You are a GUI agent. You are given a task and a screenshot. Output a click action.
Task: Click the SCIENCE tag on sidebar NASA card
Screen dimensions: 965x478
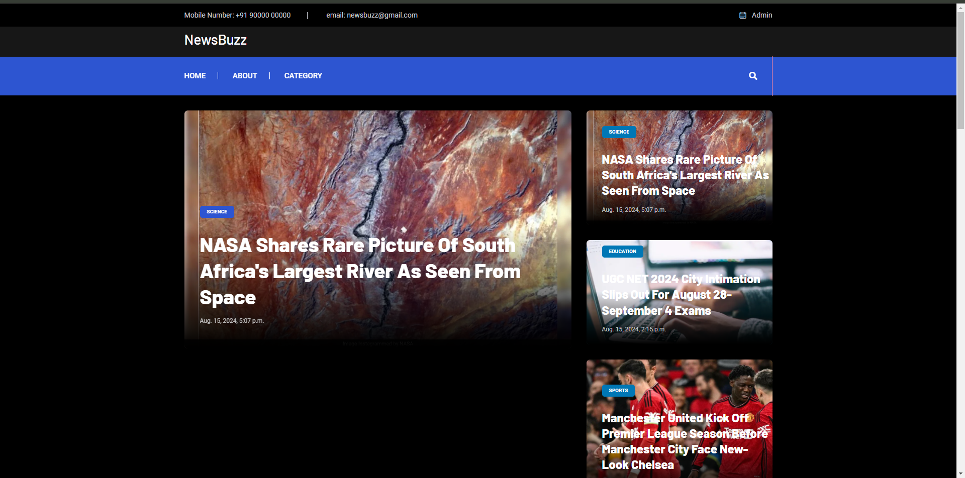point(619,132)
